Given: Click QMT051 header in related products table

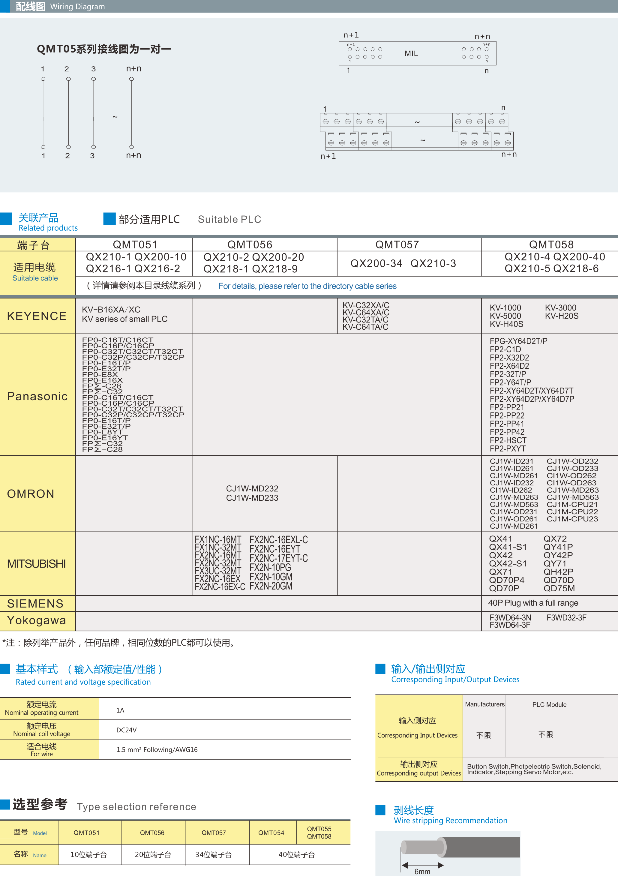Looking at the screenshot, I should pos(135,244).
